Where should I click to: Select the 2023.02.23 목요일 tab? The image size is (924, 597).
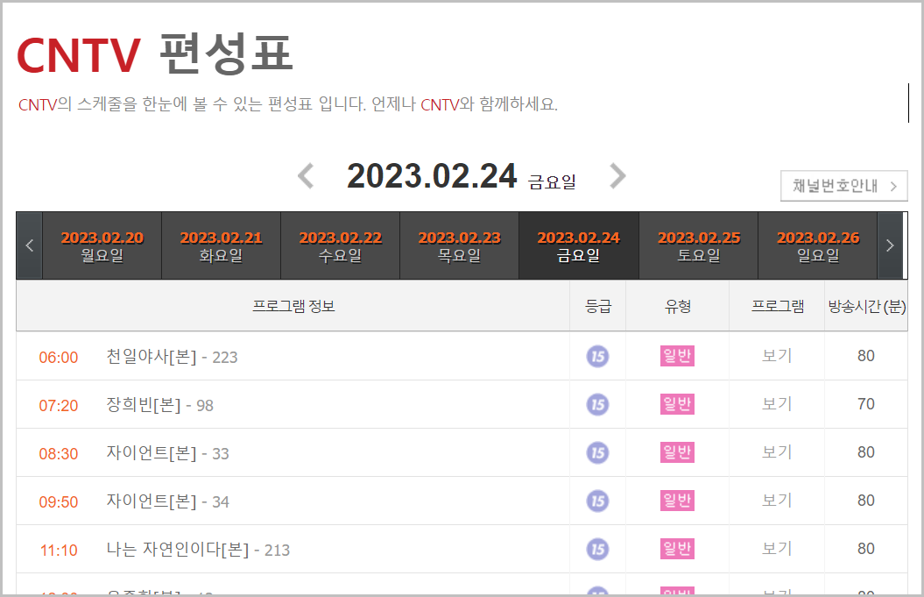[x=459, y=245]
